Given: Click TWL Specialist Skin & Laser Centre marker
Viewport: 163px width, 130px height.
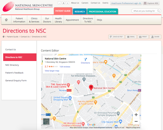Looking at the screenshot, I should (68, 85).
